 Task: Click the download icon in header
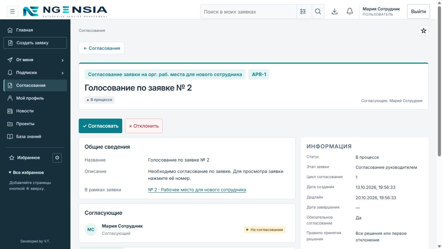pyautogui.click(x=334, y=12)
